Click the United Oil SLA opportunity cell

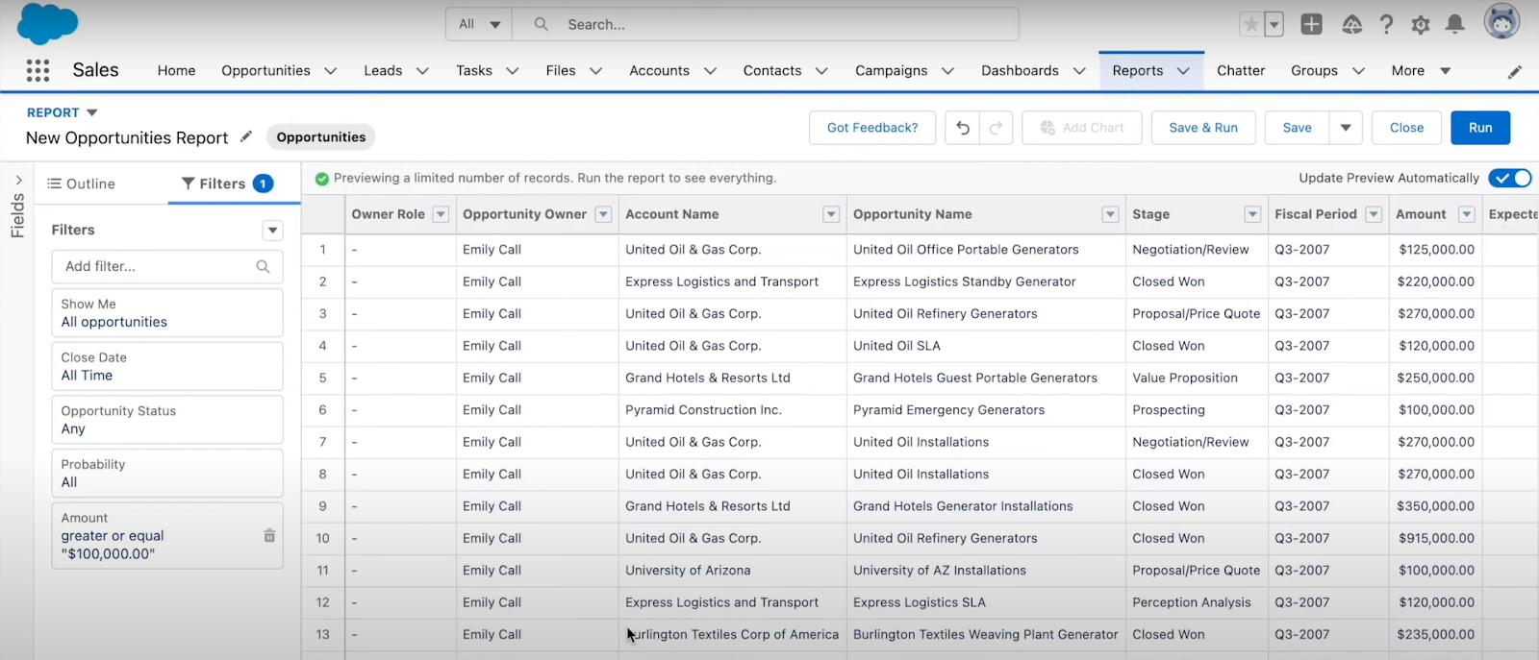(985, 346)
